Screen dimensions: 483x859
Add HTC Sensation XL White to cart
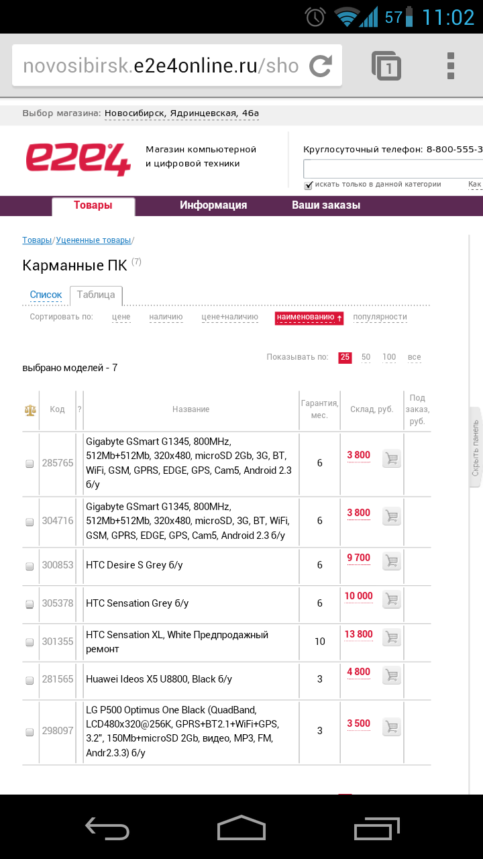[x=392, y=638]
